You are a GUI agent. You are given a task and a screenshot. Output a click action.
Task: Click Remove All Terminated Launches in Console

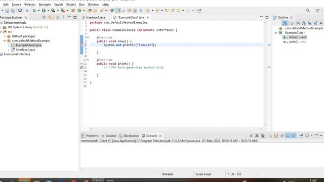point(263,135)
